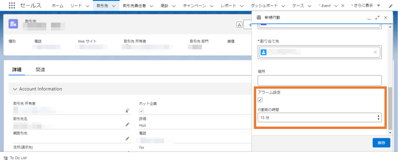Open the To Do List utility
Viewport: 398px width, 163px height.
tap(15, 158)
